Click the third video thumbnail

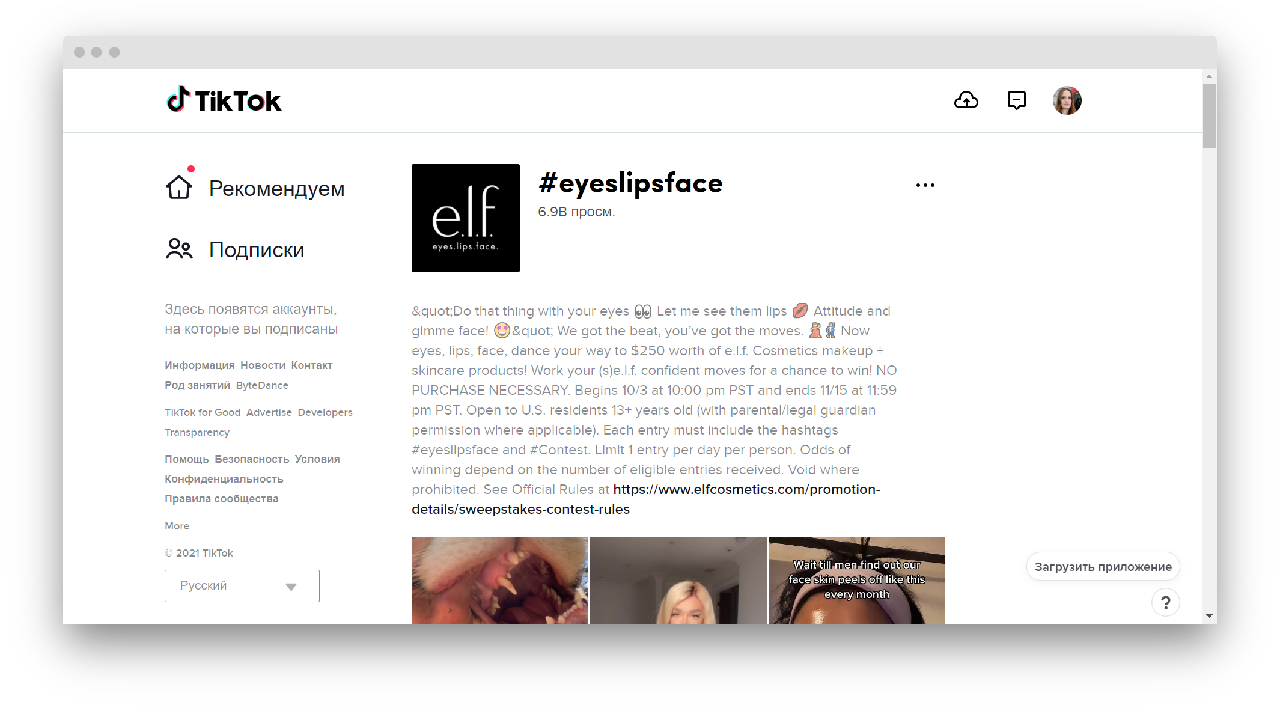[x=857, y=581]
